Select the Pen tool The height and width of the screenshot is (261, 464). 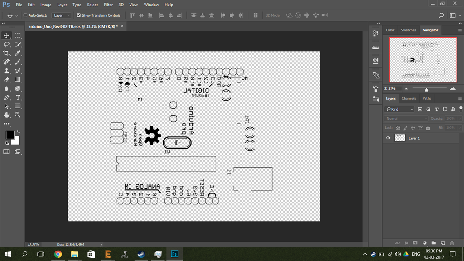6,97
